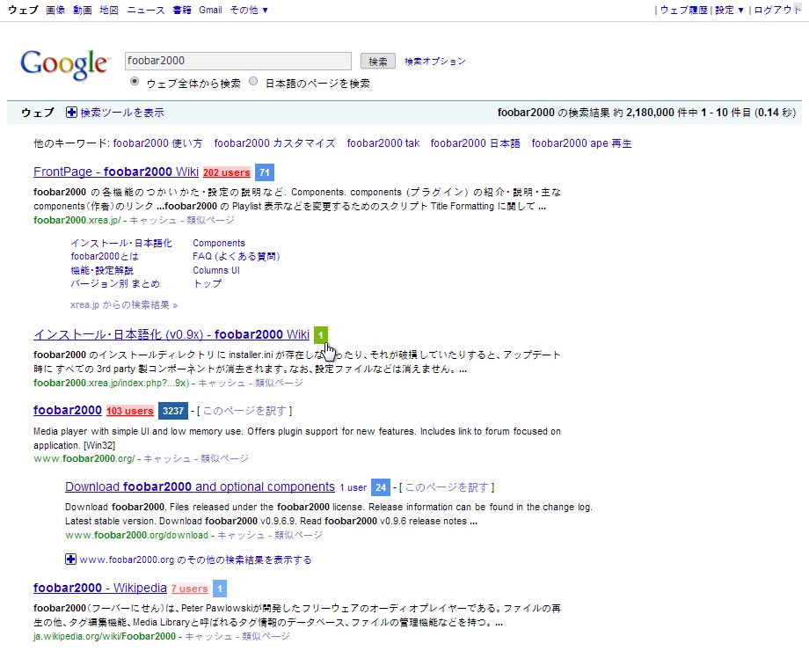The height and width of the screenshot is (651, 809).
Task: Search related keyword foobar2000 tak
Action: pyautogui.click(x=383, y=143)
